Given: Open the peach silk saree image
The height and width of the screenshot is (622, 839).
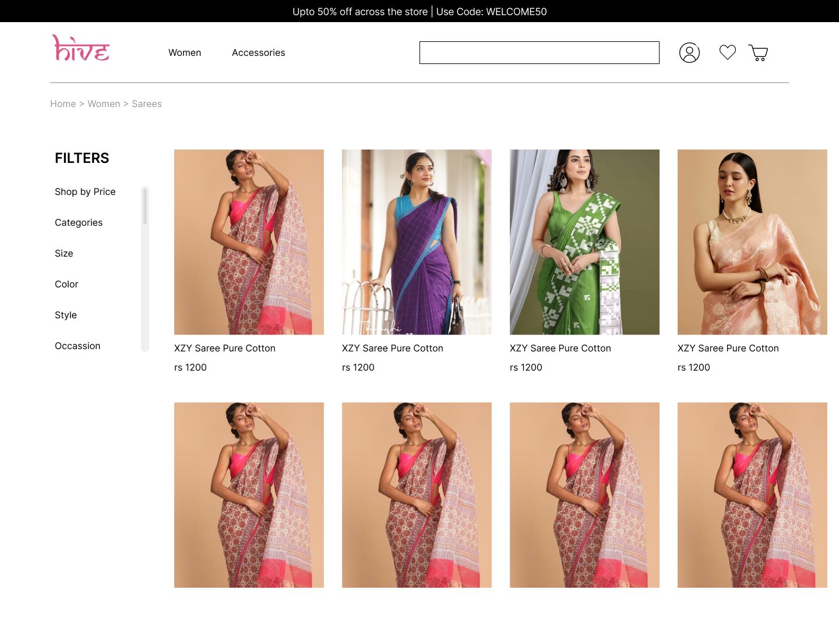Looking at the screenshot, I should [x=752, y=242].
